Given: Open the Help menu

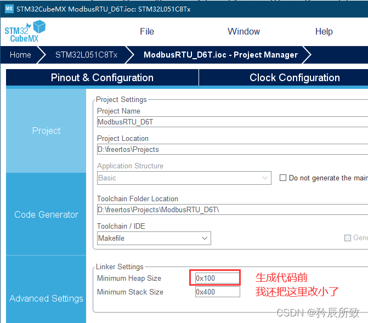Looking at the screenshot, I should click(x=324, y=31).
